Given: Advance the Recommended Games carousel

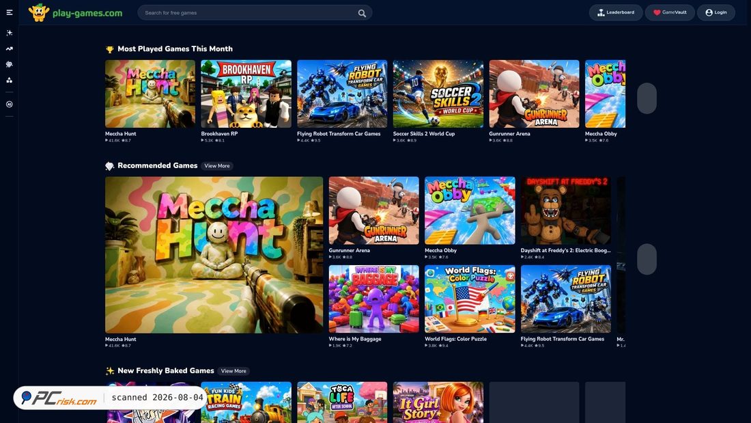Looking at the screenshot, I should coord(647,260).
